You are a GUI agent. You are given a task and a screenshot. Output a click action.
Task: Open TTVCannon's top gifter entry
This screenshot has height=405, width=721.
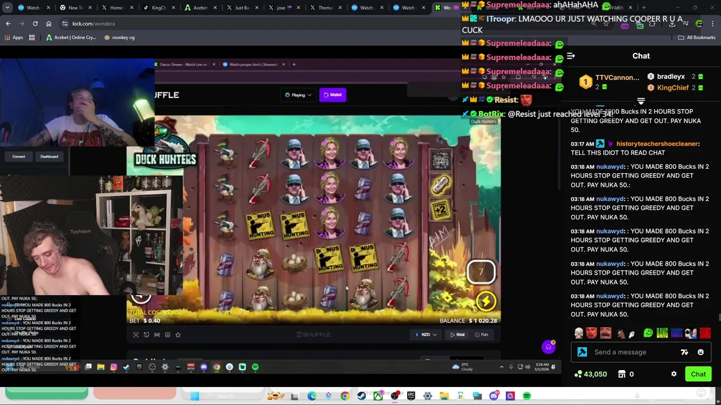coord(609,82)
